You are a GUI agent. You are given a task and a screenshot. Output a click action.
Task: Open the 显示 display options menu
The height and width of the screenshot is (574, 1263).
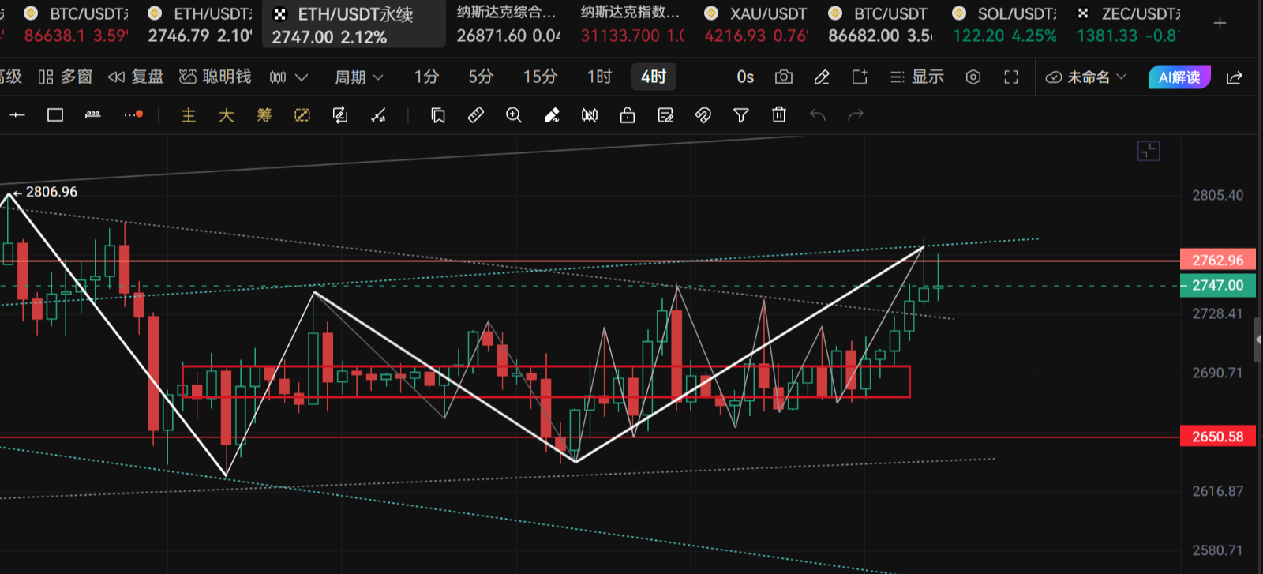point(917,77)
